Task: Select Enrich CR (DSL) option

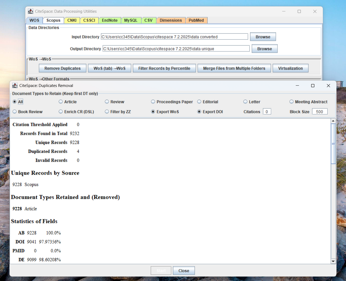Action: pyautogui.click(x=61, y=112)
